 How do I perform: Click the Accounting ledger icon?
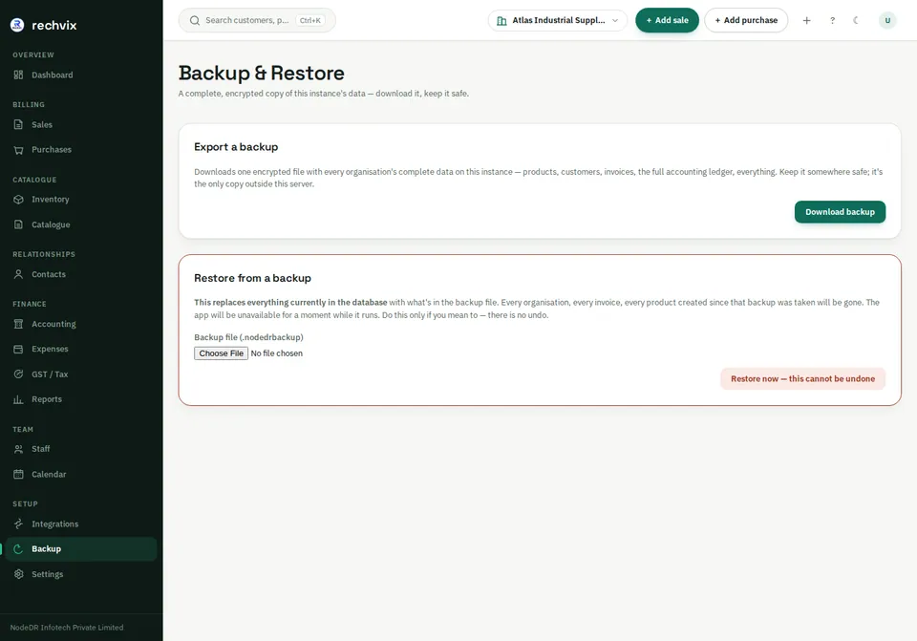[x=19, y=324]
